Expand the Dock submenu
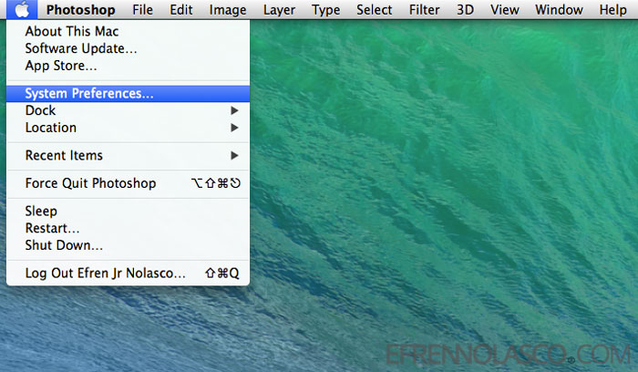The height and width of the screenshot is (372, 638). point(129,110)
